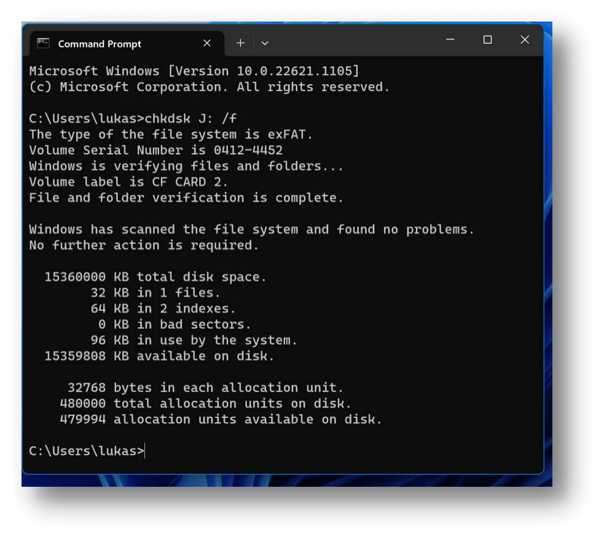
Task: Maximize the terminal window
Action: [487, 40]
